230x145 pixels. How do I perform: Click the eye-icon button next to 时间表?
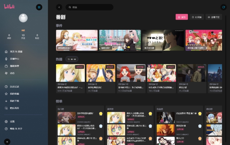(x=214, y=17)
